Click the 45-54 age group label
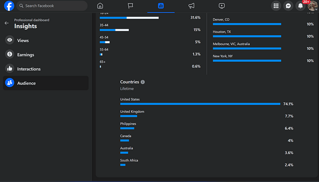The width and height of the screenshot is (319, 182). tap(104, 37)
